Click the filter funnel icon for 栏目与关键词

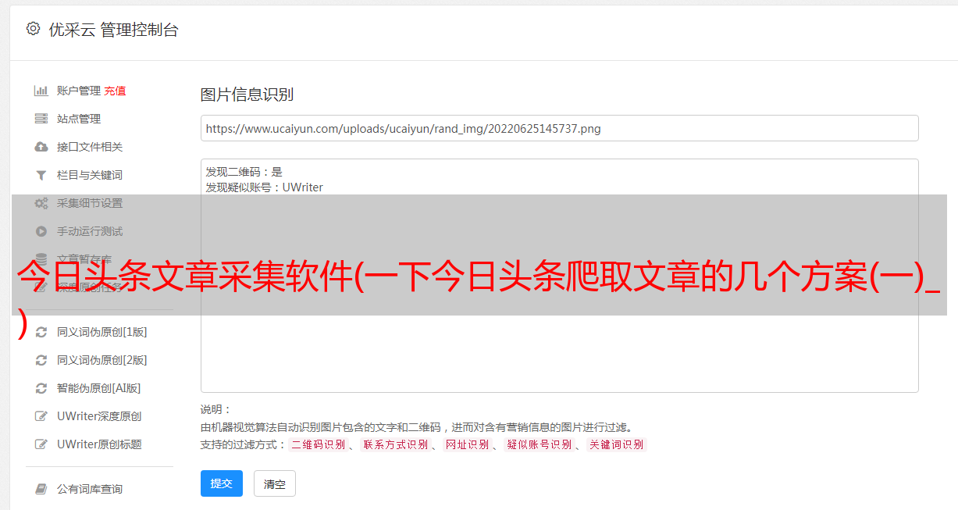click(41, 175)
